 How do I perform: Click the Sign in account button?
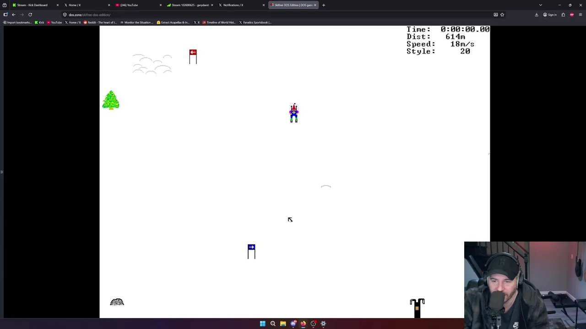[550, 15]
